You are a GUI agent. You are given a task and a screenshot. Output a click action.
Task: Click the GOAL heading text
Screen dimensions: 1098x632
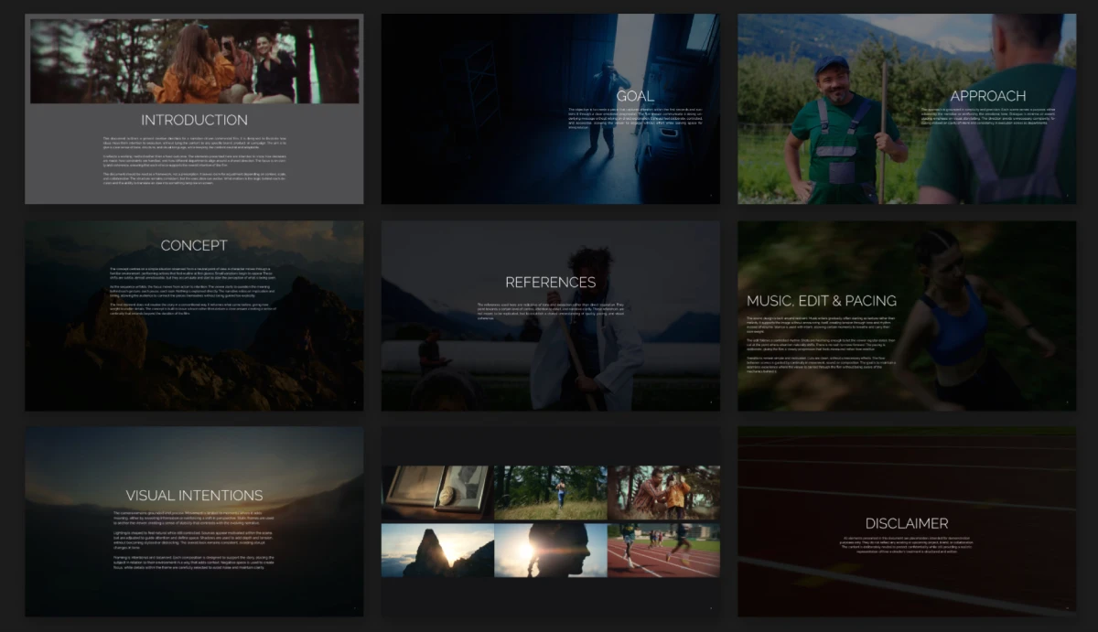635,96
